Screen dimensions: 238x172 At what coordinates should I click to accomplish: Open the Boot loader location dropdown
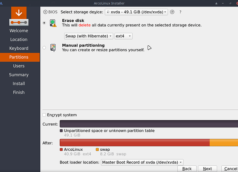pos(142,162)
